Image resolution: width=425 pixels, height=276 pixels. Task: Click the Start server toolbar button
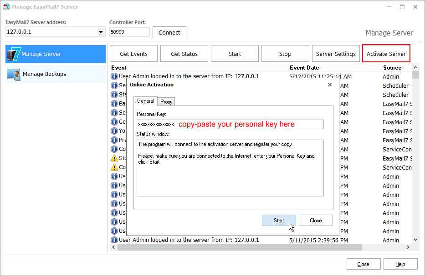point(235,54)
